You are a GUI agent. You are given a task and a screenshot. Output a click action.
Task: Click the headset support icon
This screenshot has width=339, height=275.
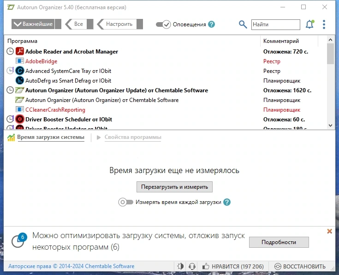click(192, 266)
